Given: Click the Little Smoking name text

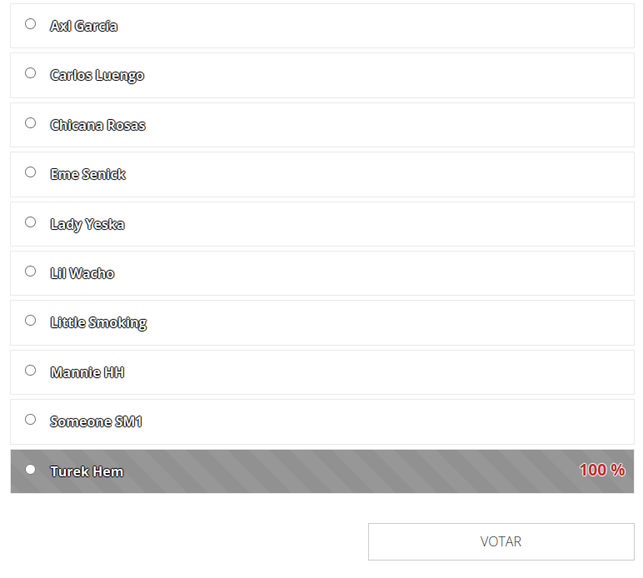Looking at the screenshot, I should 98,323.
